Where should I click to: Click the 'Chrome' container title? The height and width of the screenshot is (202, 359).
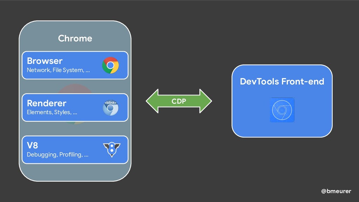point(75,38)
